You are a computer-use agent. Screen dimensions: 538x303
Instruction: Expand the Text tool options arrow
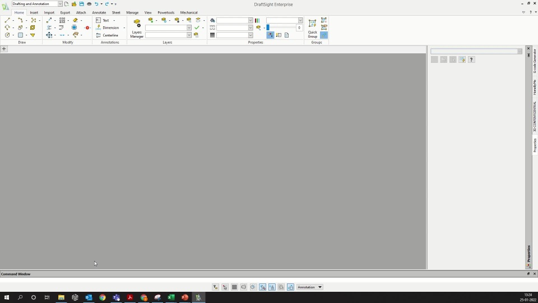coord(114,20)
